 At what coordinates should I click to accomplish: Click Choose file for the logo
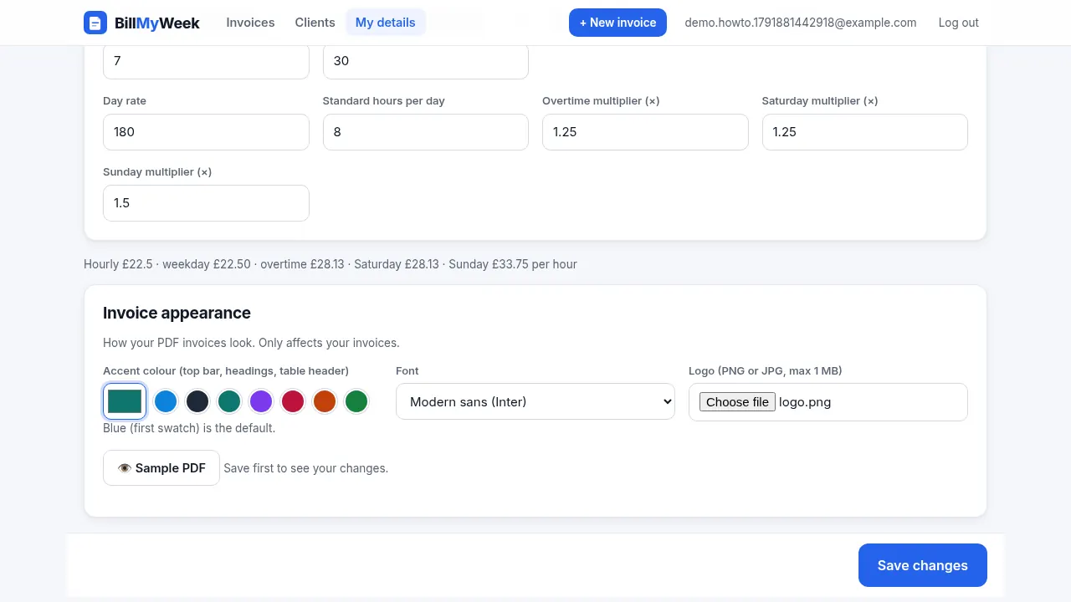tap(737, 402)
